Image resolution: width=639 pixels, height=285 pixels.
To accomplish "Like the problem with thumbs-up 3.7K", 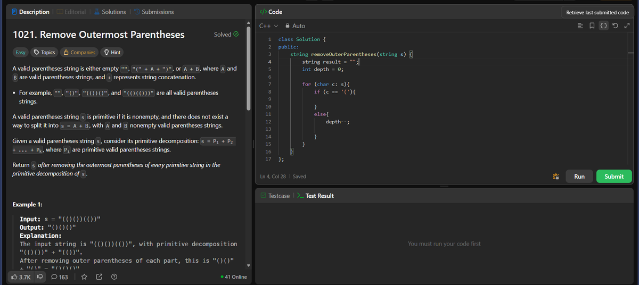I will [x=21, y=277].
